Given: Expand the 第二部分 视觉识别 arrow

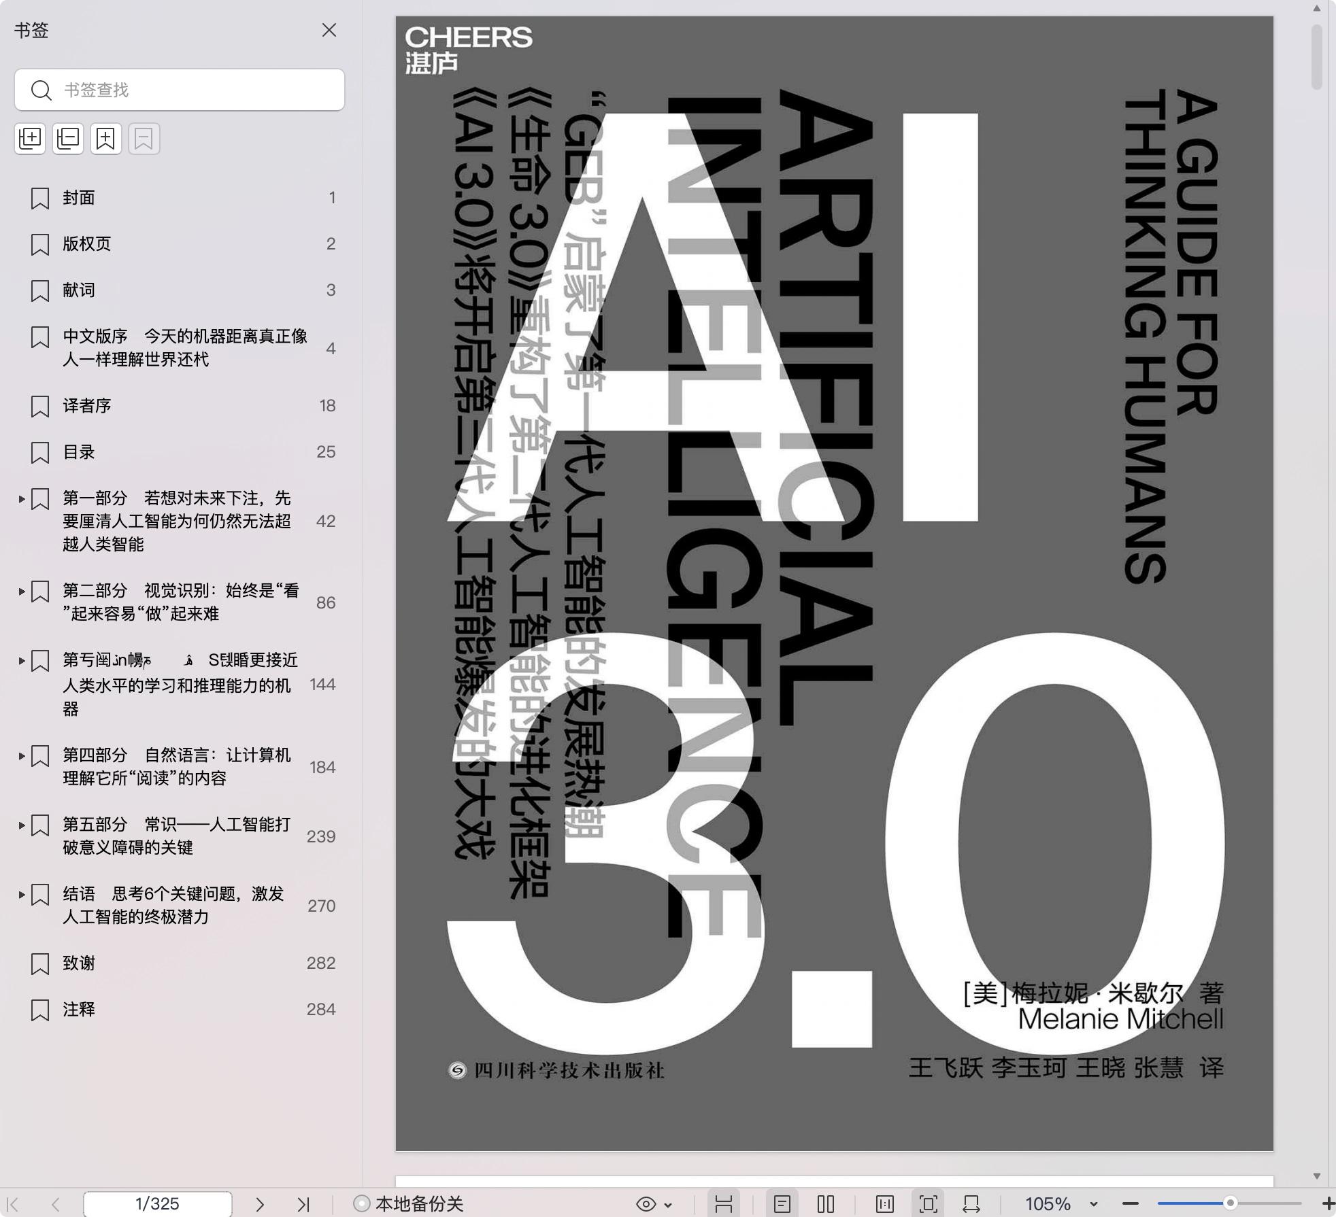Looking at the screenshot, I should tap(22, 592).
